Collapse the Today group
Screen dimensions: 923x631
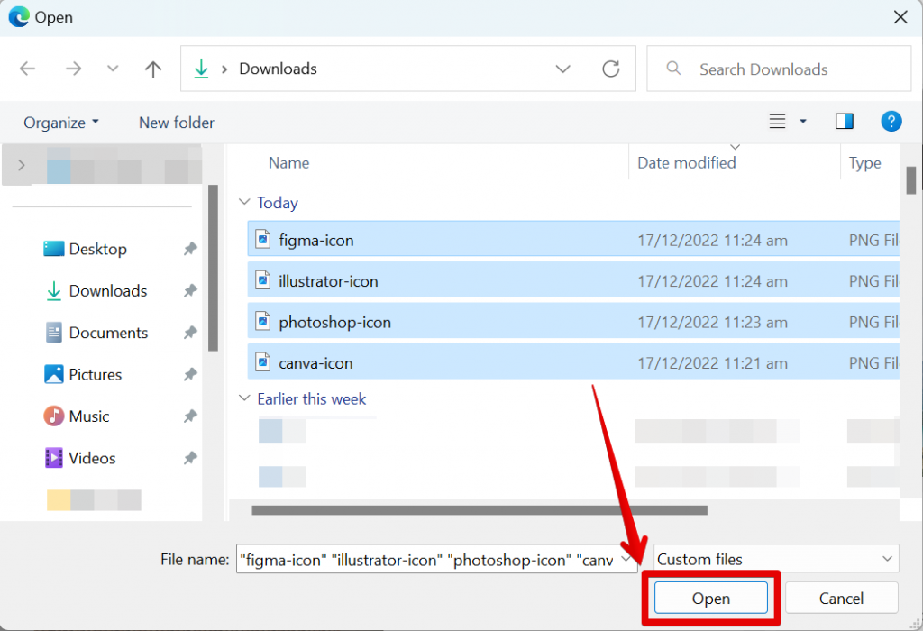[x=244, y=203]
